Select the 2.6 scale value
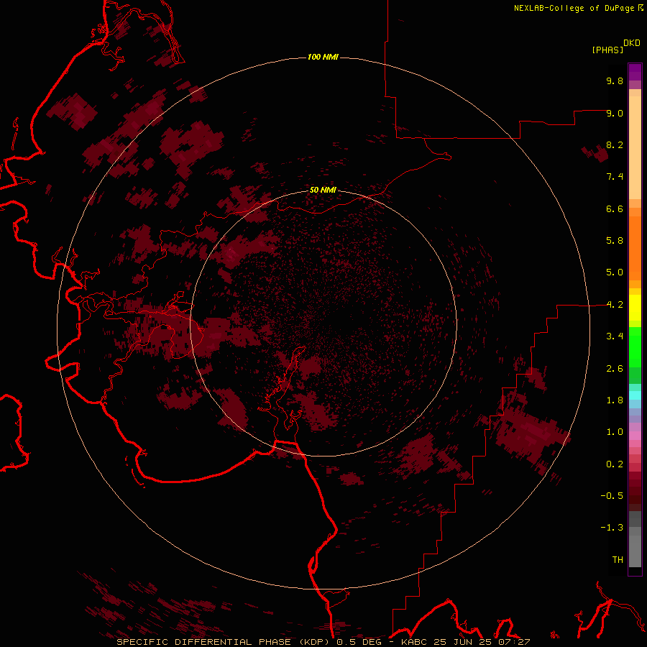647x647 pixels. point(615,369)
